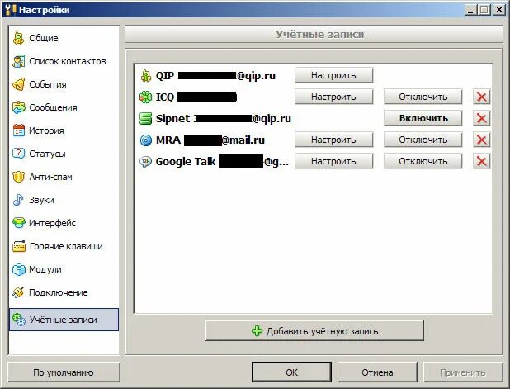Select Анти-спам in the sidebar
Image resolution: width=510 pixels, height=389 pixels.
click(x=64, y=177)
